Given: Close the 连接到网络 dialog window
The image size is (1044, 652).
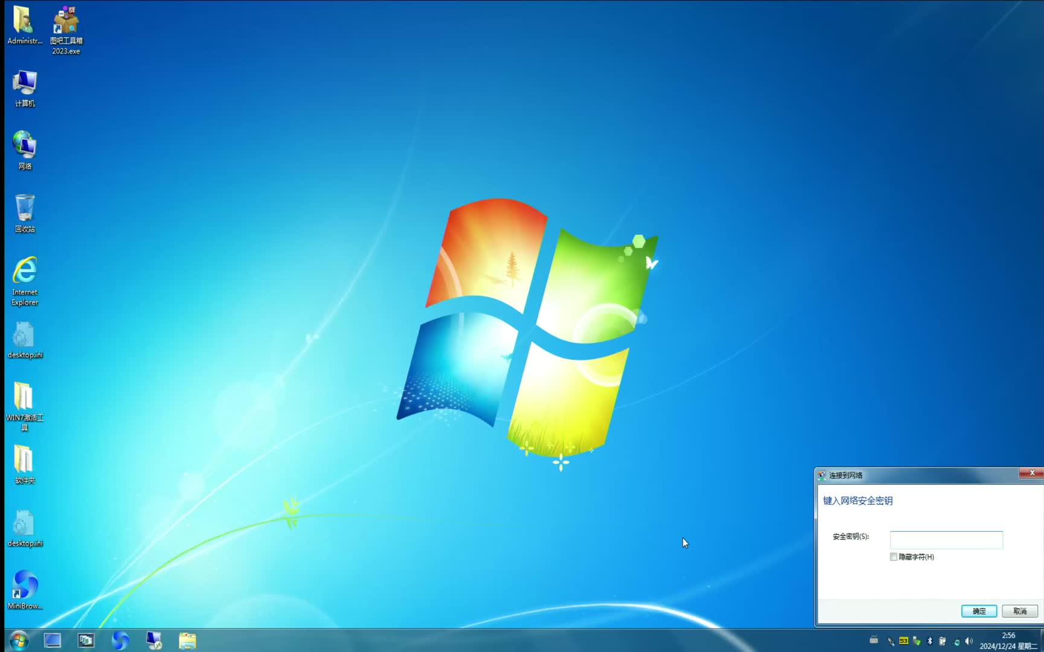Looking at the screenshot, I should click(1031, 473).
